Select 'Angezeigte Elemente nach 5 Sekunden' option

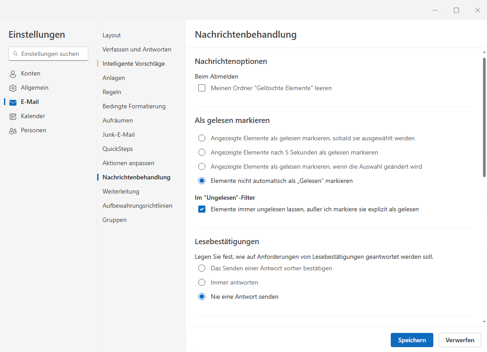coord(202,152)
